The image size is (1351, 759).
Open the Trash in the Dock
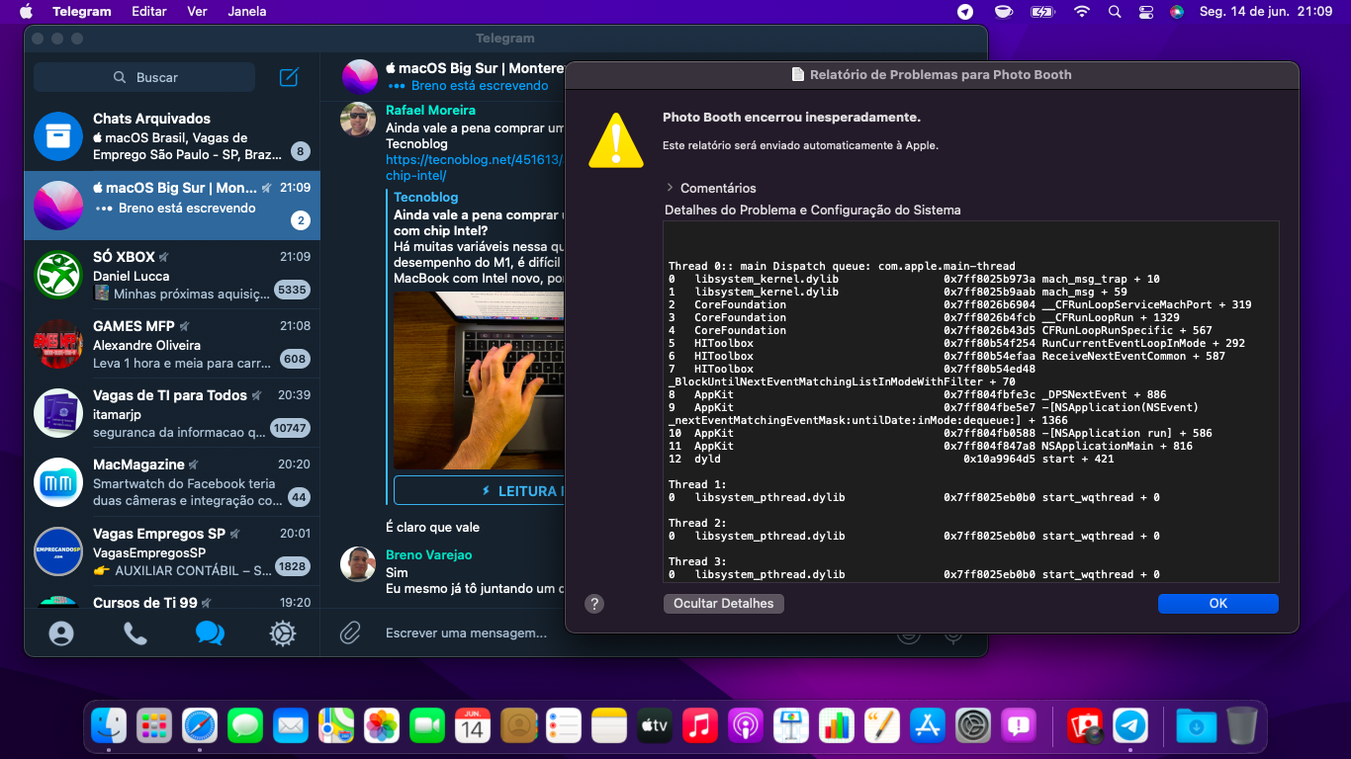click(x=1241, y=726)
